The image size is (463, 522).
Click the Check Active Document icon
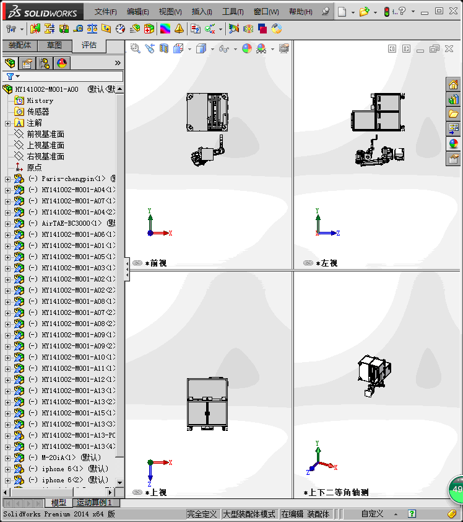point(210,29)
